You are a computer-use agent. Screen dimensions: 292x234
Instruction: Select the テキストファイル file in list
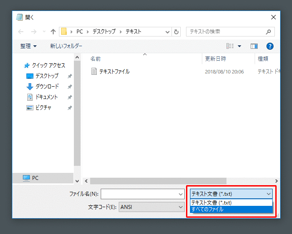(x=114, y=71)
